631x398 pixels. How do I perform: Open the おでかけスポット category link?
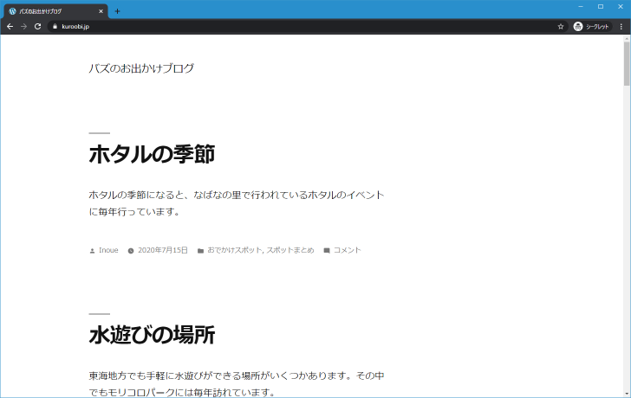pyautogui.click(x=235, y=250)
